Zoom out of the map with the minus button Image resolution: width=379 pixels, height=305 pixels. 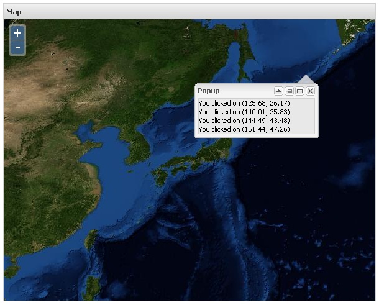[x=17, y=47]
